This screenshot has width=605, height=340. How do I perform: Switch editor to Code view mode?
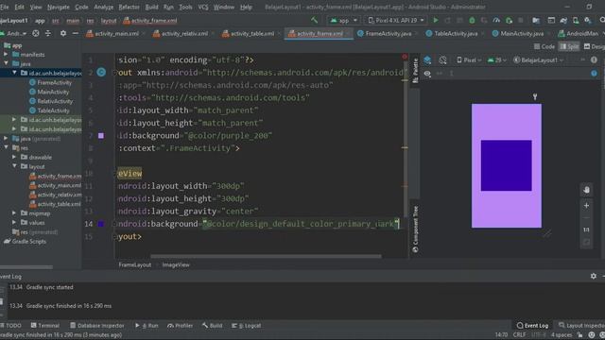(544, 46)
